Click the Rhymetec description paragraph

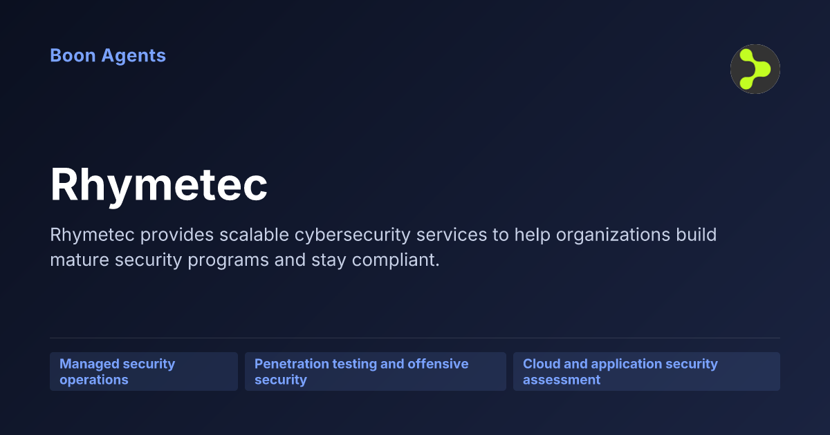click(x=383, y=248)
